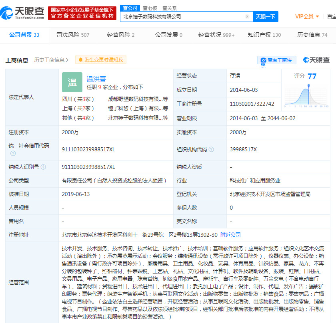
Task: Click the 四川（共3家）entry
Action: pos(78,99)
